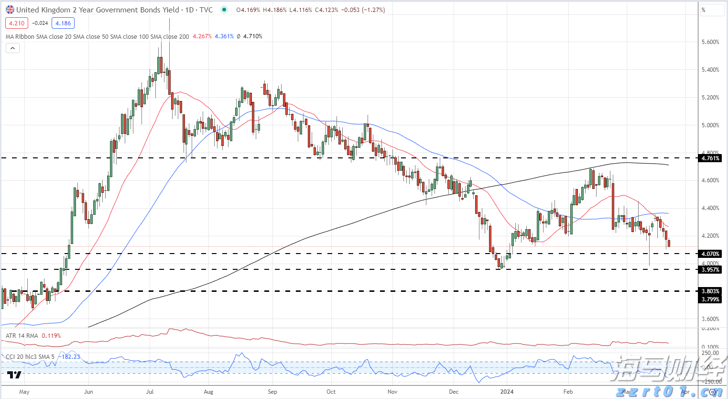Click the 4.200% price axis tick
The image size is (728, 399).
click(x=710, y=236)
